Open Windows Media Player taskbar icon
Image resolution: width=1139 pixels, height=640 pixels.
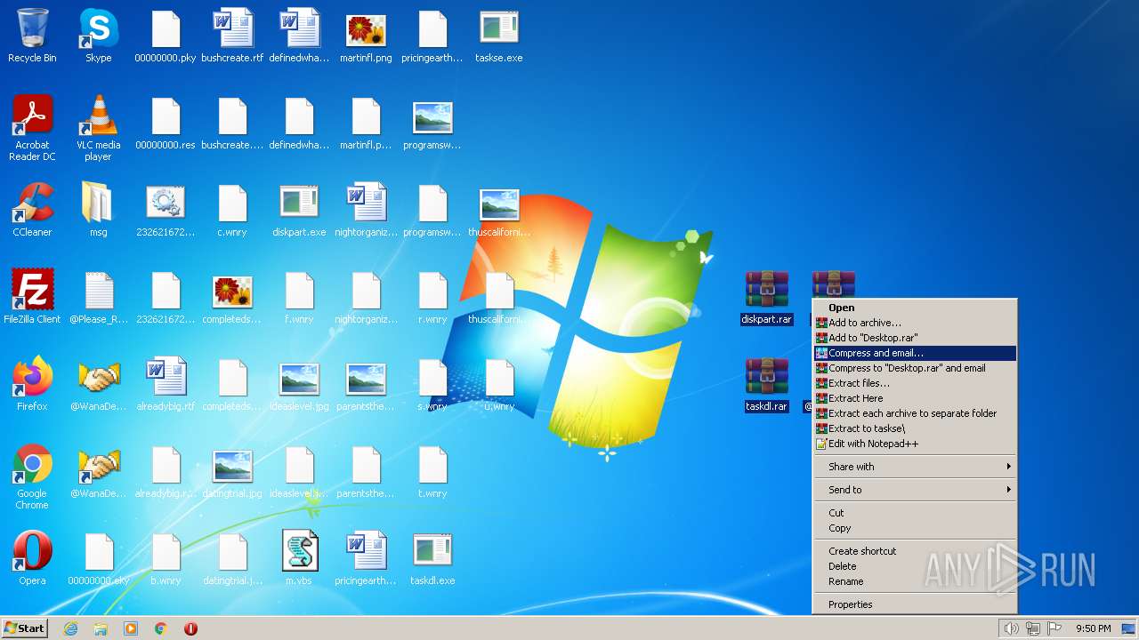131,628
